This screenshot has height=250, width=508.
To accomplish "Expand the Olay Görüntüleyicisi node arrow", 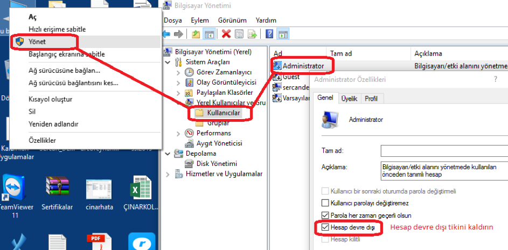I will point(178,82).
